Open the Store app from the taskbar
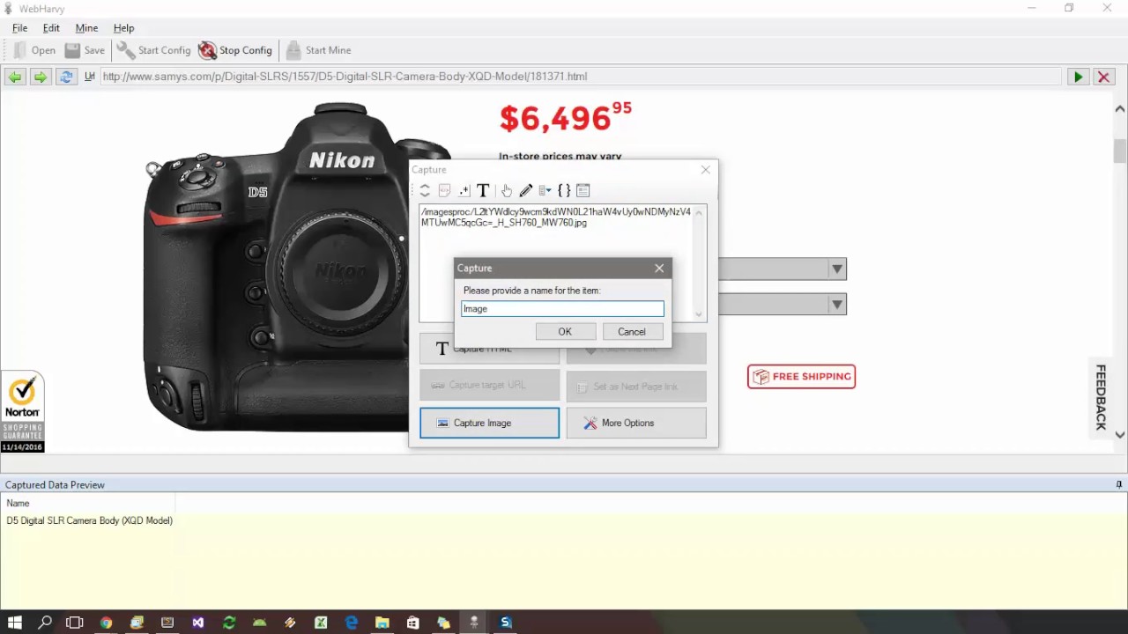 (413, 623)
